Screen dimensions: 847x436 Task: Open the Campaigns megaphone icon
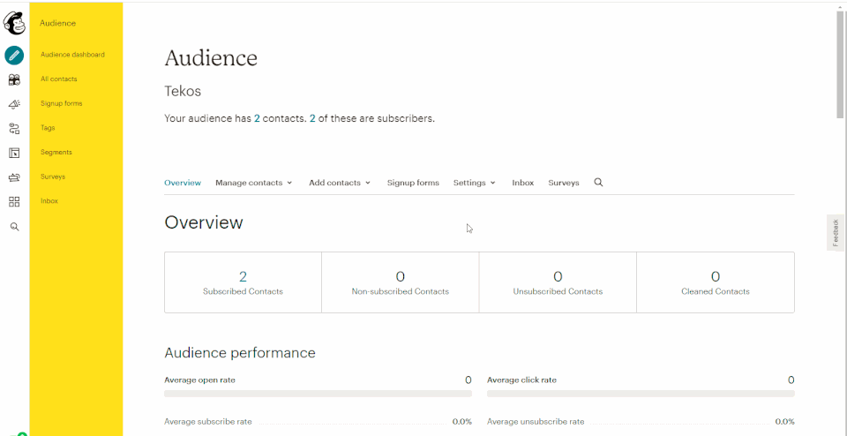click(x=14, y=104)
